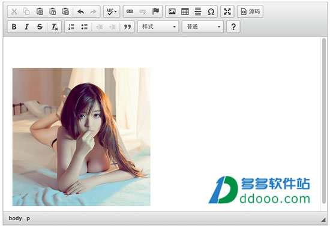
Task: Click the editor resize handle
Action: [x=323, y=220]
